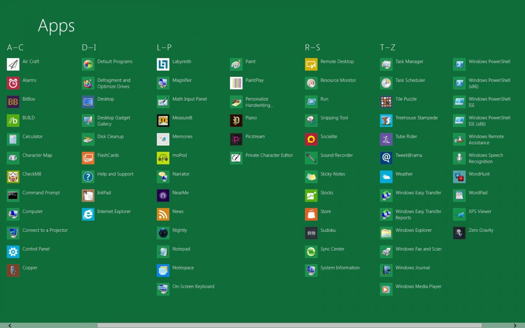This screenshot has width=525, height=328.
Task: Open the WordHunt icon
Action: (459, 177)
